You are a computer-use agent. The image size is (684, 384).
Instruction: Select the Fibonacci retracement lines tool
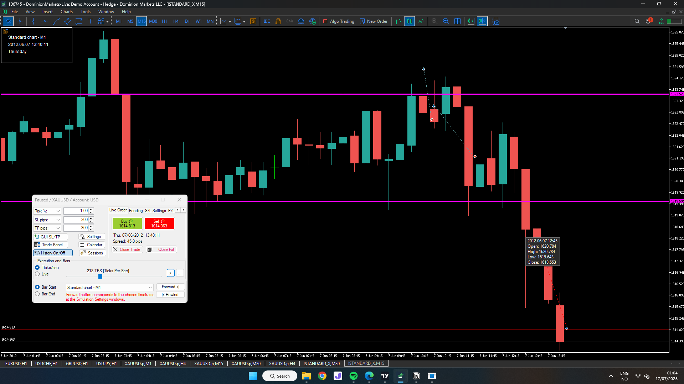(x=79, y=21)
